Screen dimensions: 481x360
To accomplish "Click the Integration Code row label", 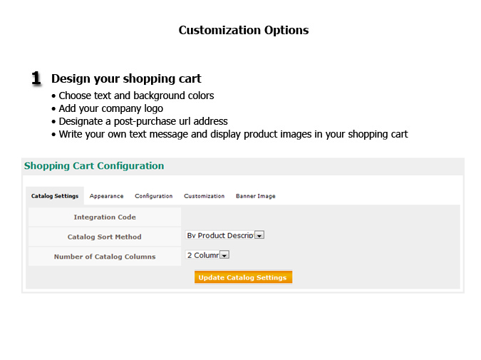I will (x=105, y=217).
